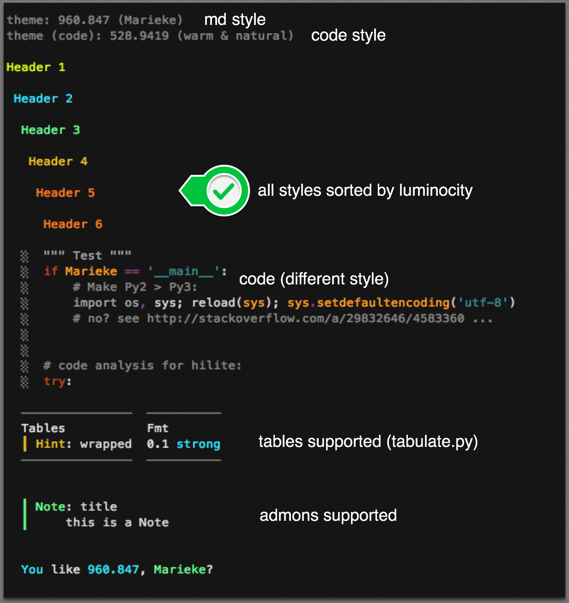Click the yellow bar before "Hint"
Screen dimensions: 569x603
25,444
